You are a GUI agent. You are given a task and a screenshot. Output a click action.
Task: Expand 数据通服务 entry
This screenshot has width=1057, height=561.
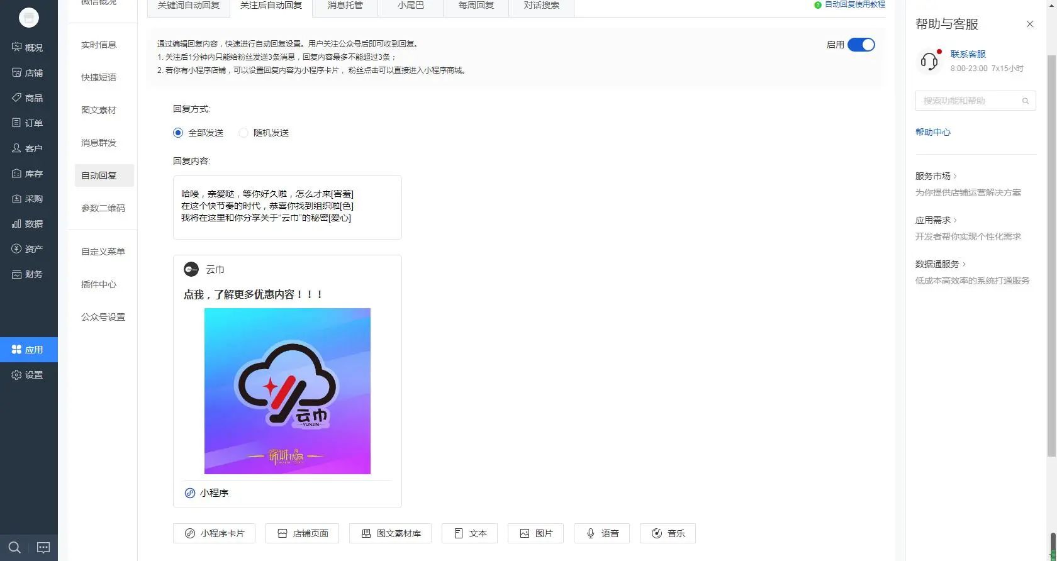[x=941, y=264]
